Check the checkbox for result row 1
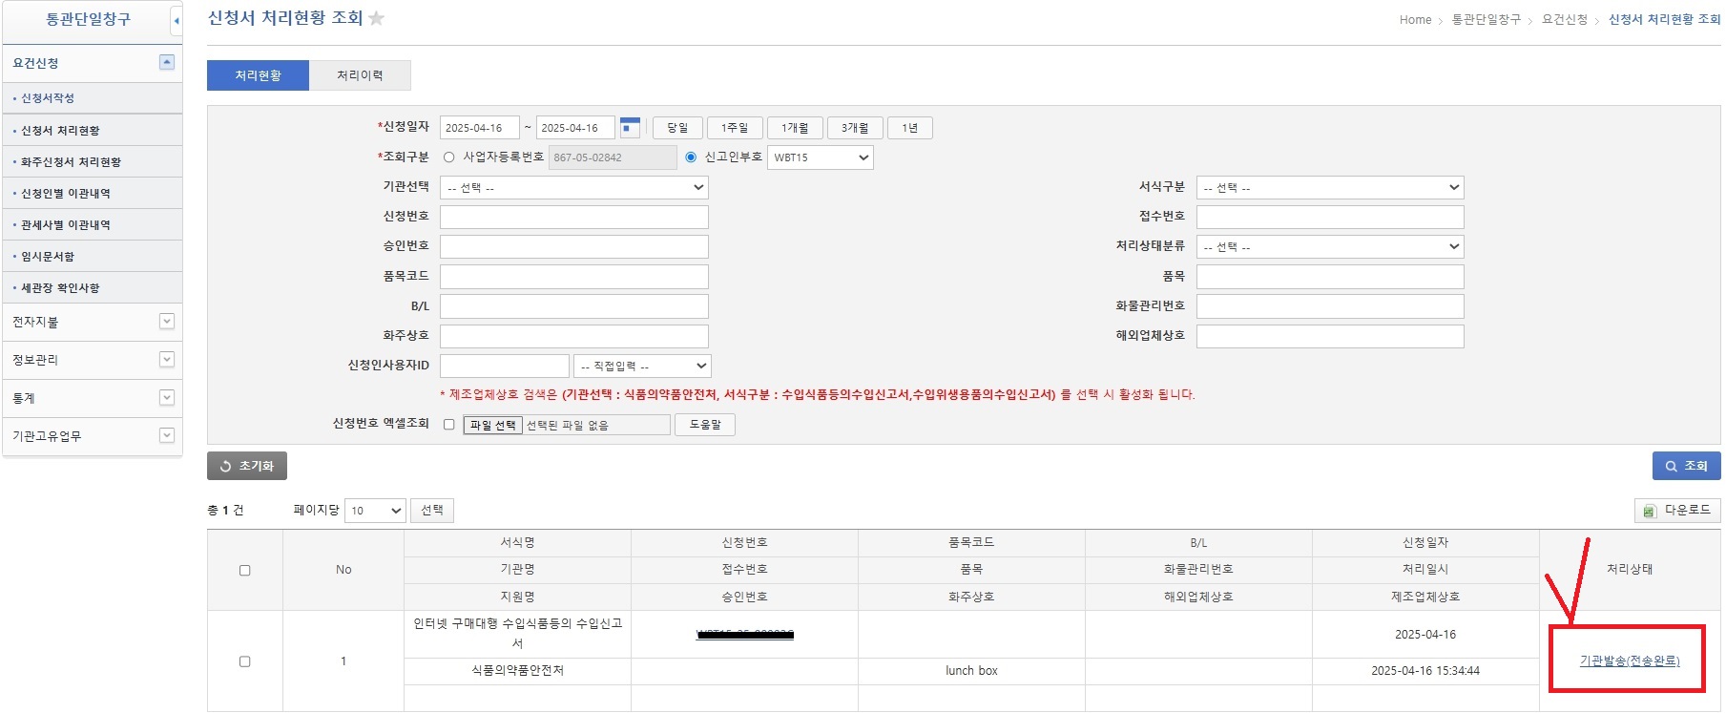 click(245, 661)
